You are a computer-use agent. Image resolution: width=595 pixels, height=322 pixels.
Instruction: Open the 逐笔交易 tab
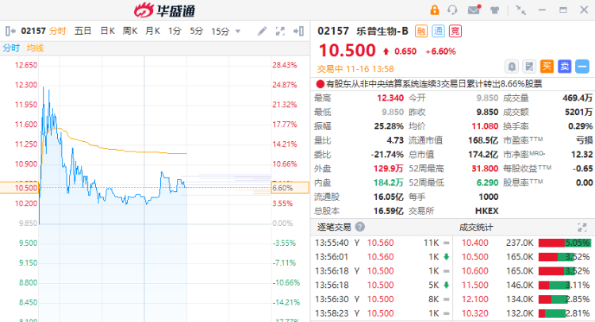[334, 227]
